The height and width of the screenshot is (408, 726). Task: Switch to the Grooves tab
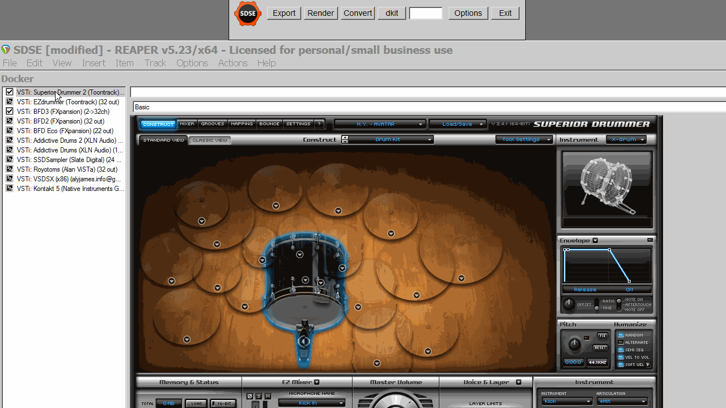pyautogui.click(x=213, y=124)
